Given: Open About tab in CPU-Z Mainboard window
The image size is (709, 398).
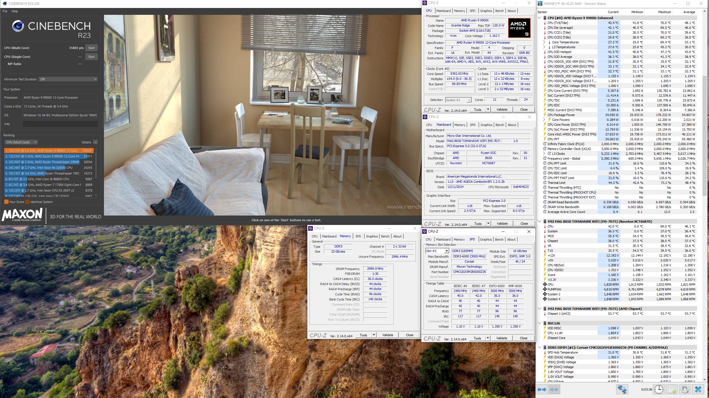Looking at the screenshot, I should (x=512, y=125).
